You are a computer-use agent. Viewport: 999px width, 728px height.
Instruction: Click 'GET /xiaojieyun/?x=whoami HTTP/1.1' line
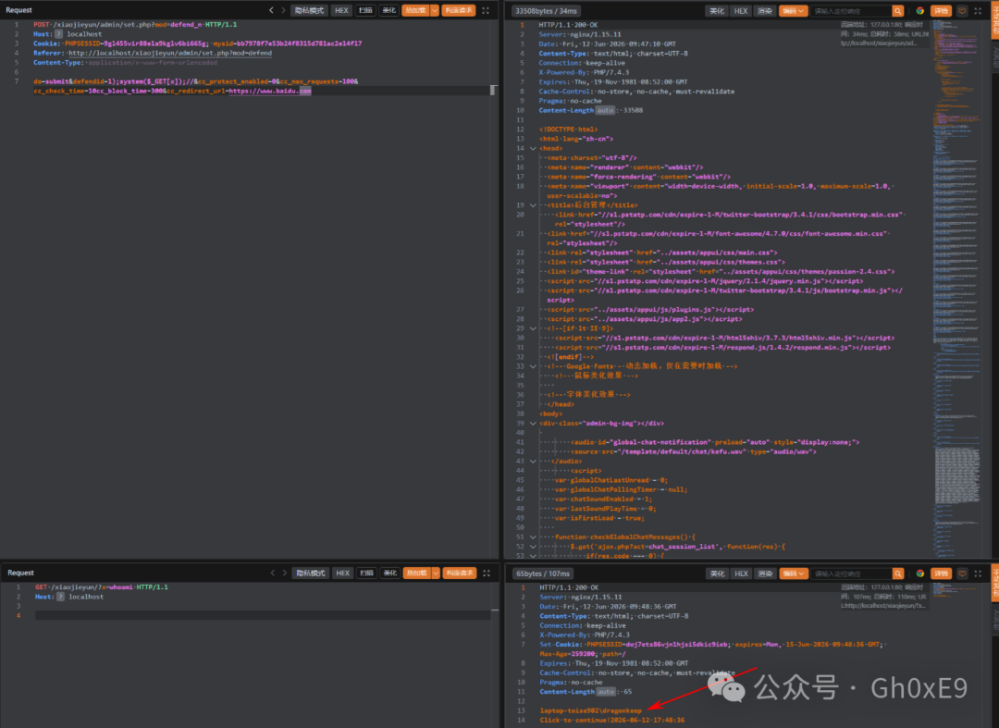(x=102, y=587)
